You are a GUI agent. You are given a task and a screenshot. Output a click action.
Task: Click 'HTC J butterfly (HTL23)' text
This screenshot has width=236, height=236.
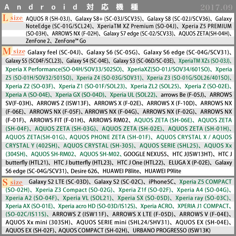[x=83, y=163]
